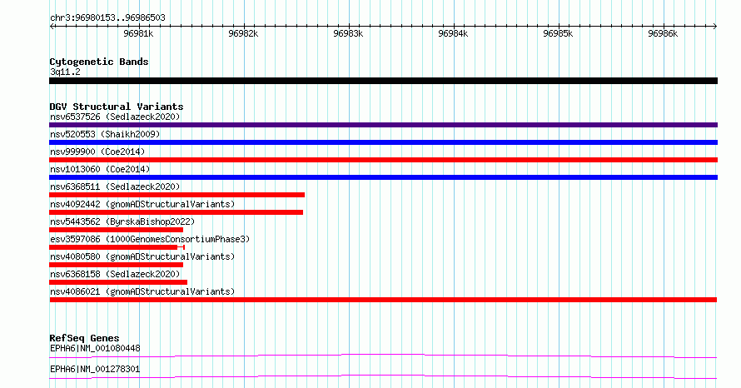Select the red nsv5443562 variant bar
The image size is (741, 388).
pyautogui.click(x=116, y=230)
